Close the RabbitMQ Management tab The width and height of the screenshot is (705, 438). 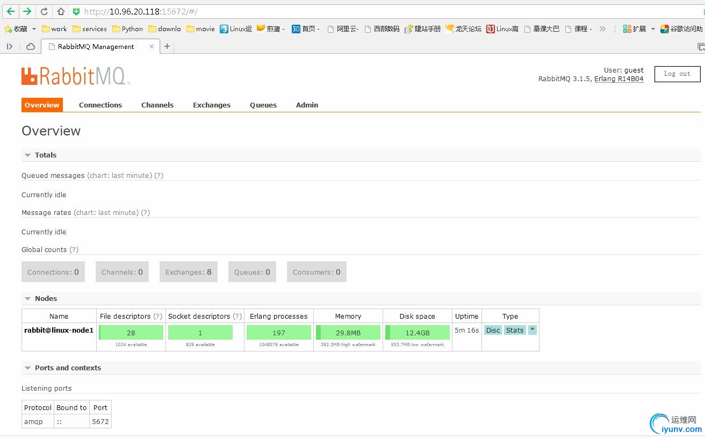coord(152,47)
